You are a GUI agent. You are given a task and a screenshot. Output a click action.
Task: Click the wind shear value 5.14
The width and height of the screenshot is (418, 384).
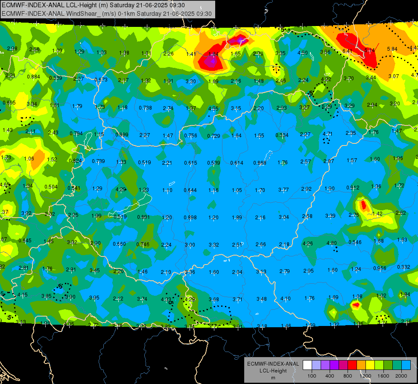point(369,50)
